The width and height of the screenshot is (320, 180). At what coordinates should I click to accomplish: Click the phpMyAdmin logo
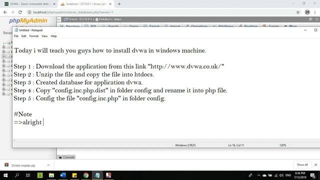click(x=28, y=20)
